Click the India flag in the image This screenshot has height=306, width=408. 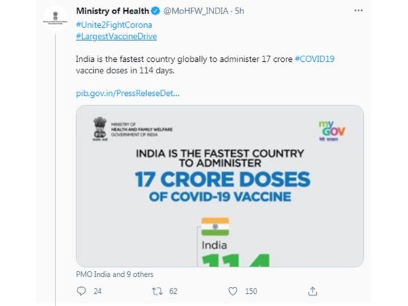pos(215,226)
